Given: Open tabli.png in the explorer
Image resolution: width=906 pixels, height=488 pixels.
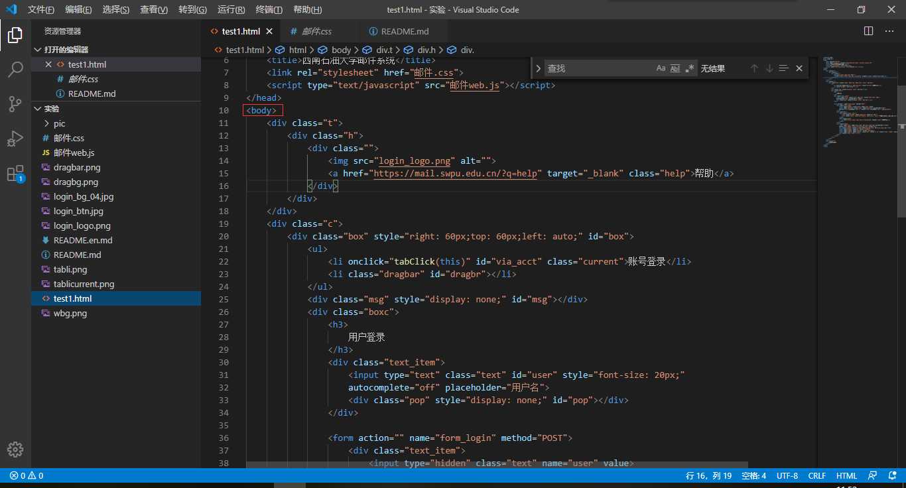Looking at the screenshot, I should coord(116,269).
